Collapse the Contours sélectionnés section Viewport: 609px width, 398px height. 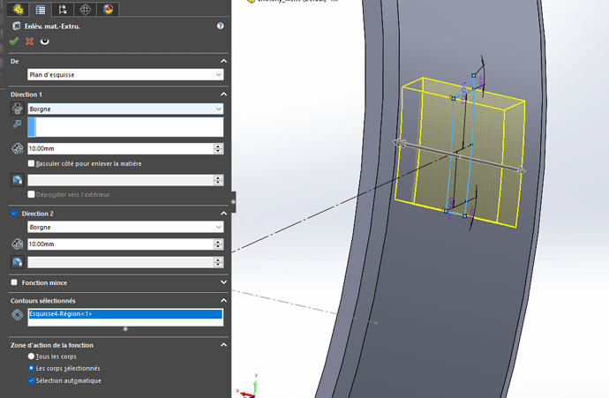pyautogui.click(x=223, y=301)
